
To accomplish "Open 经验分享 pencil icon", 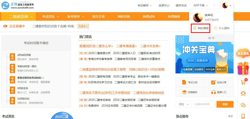I will click(213, 82).
